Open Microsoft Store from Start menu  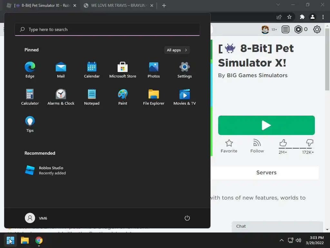pos(123,70)
